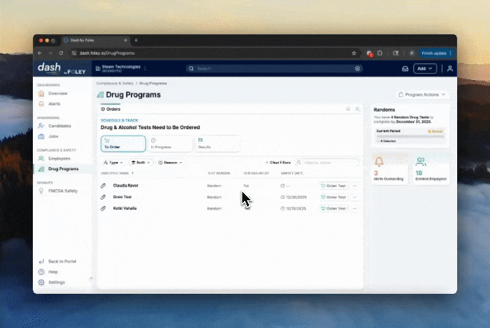This screenshot has height=328, width=490.
Task: Bookmark this page with the star icon
Action: coord(354,53)
